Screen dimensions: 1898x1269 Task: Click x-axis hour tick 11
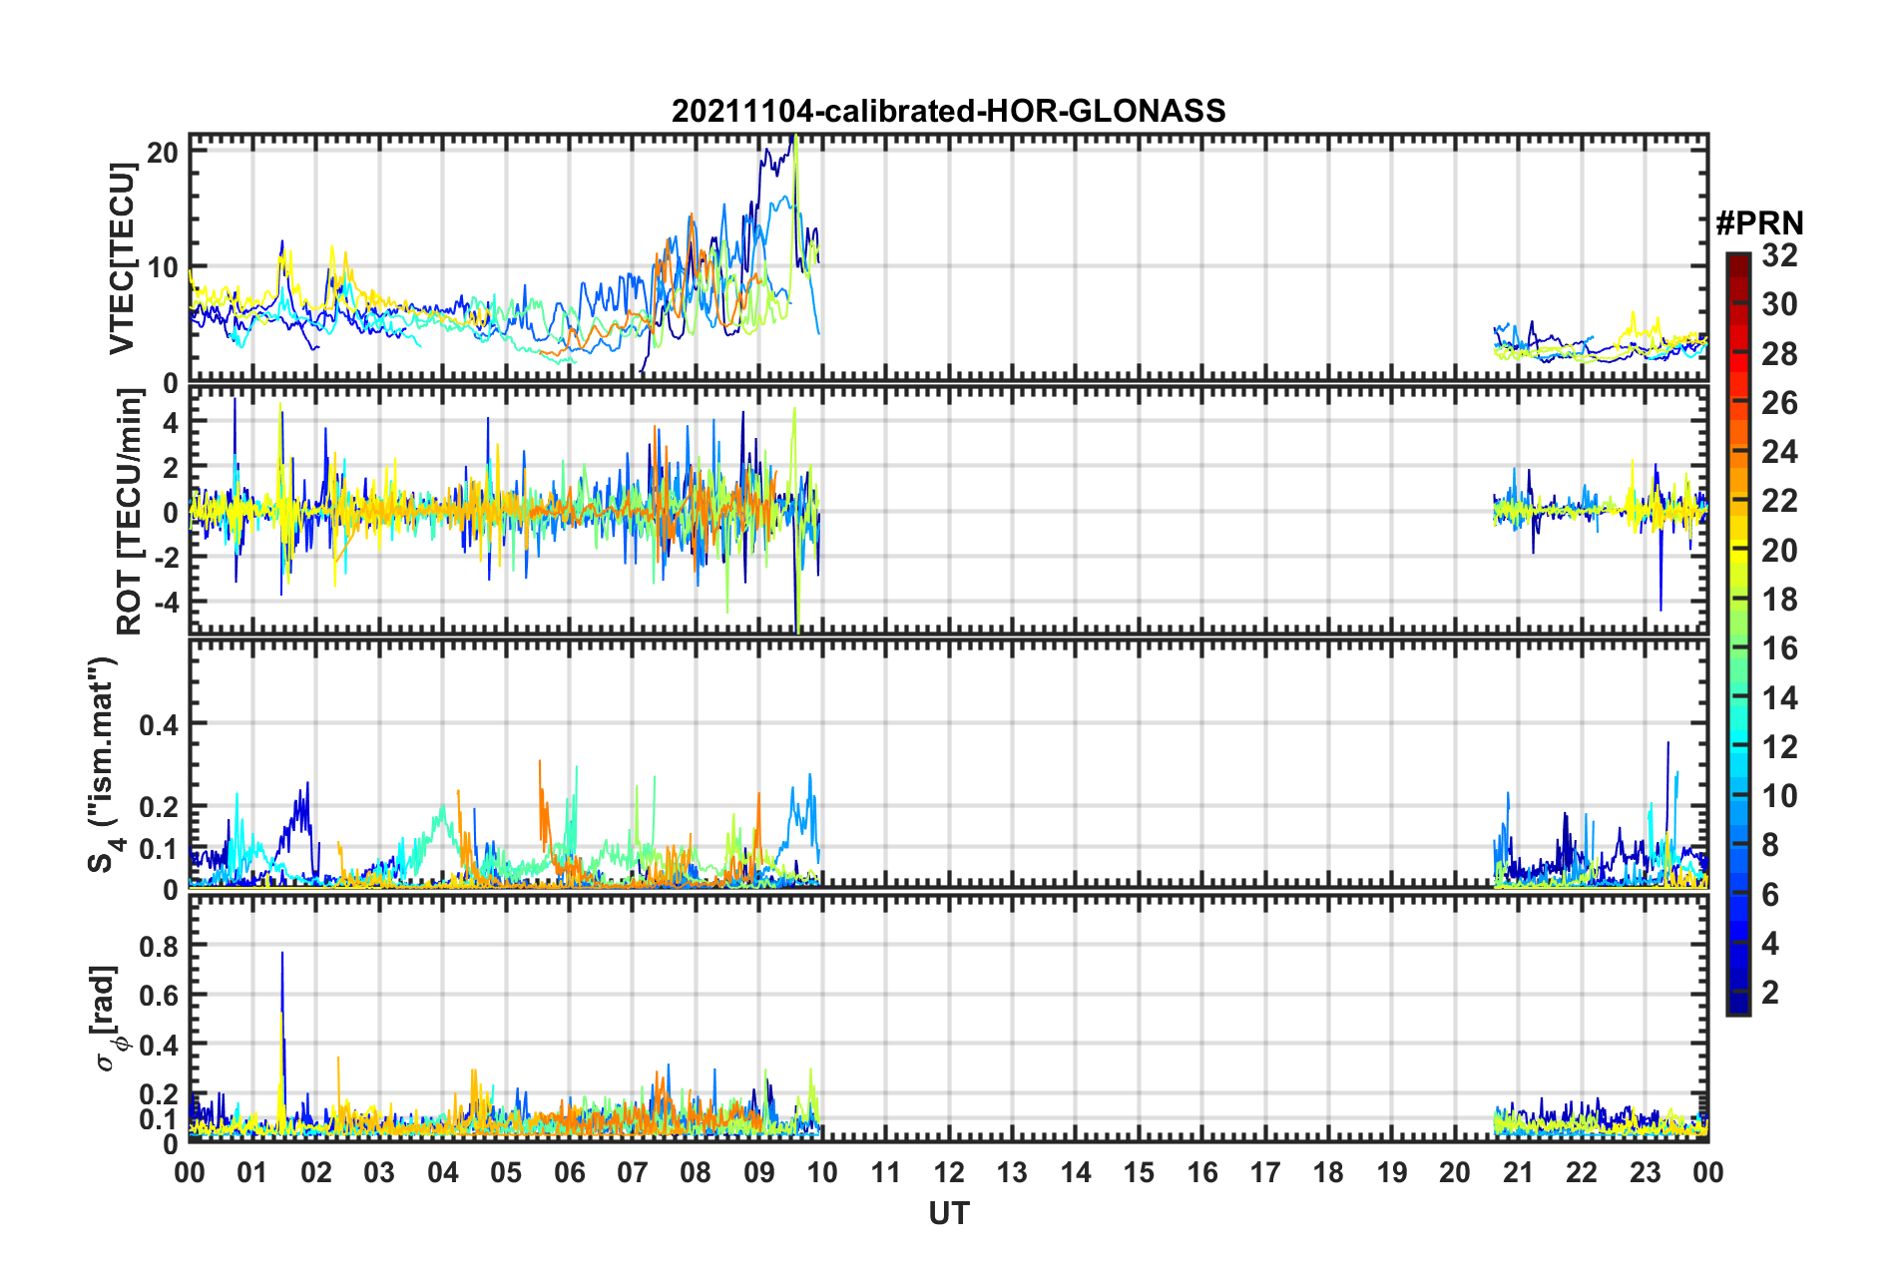pyautogui.click(x=886, y=1172)
